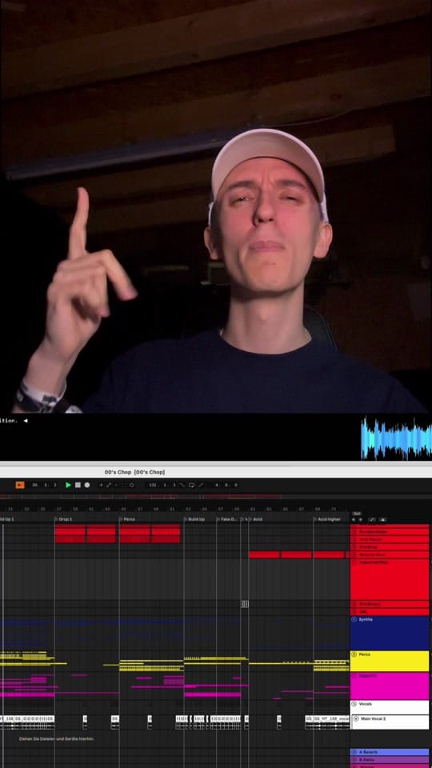Select the Synths track header
The image size is (432, 768).
(x=390, y=633)
